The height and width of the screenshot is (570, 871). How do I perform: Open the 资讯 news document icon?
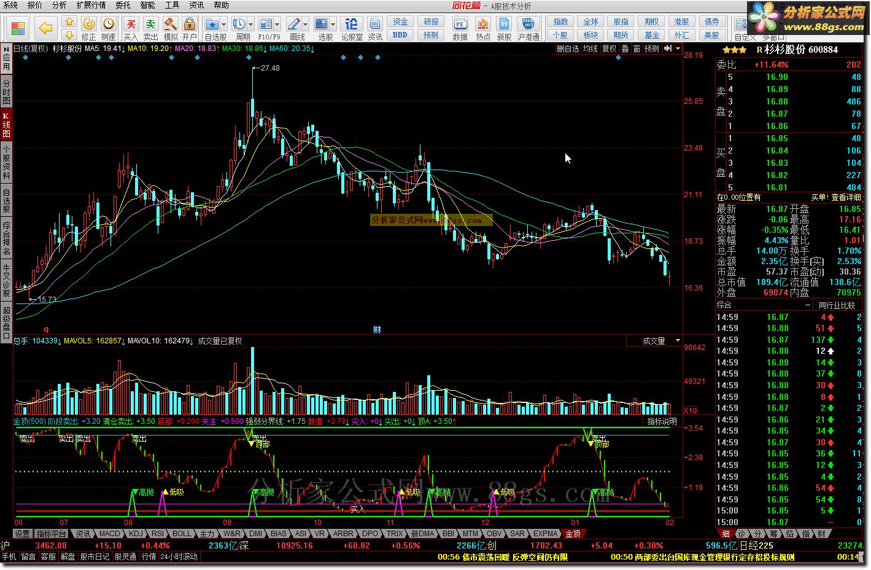click(x=375, y=24)
